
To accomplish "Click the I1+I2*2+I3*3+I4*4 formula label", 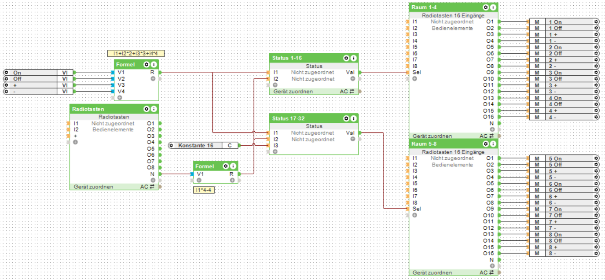I will tap(136, 53).
